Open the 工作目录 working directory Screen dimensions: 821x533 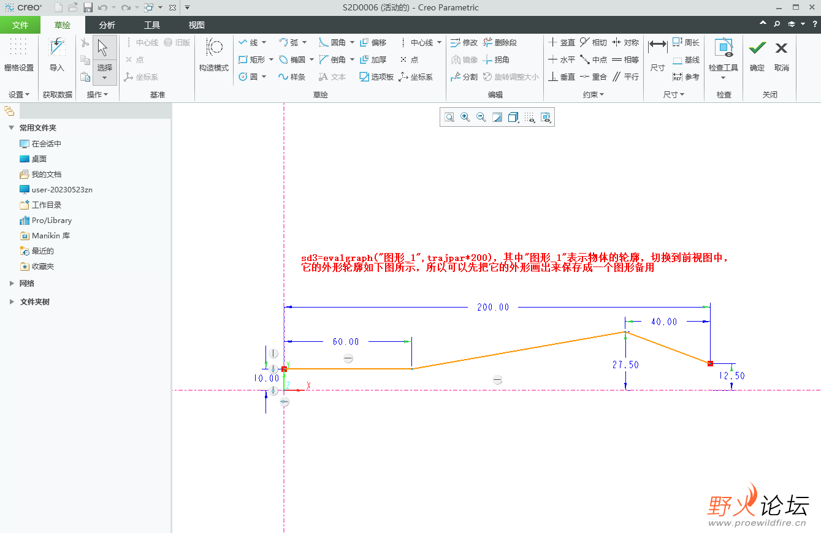40,205
